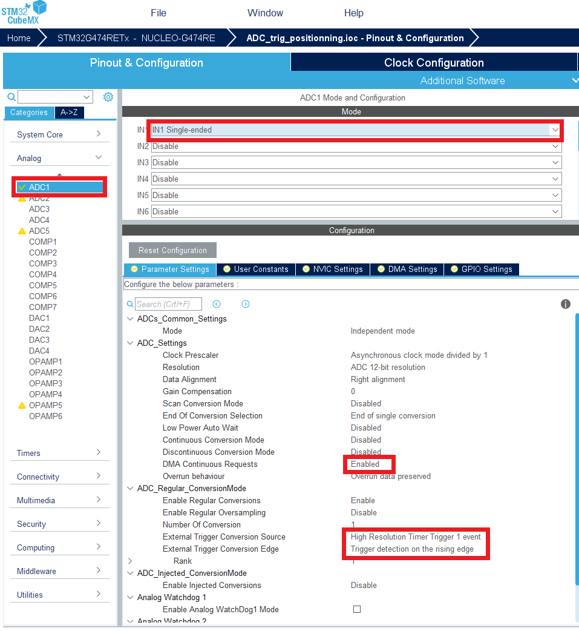Select DAC1 in the Analog list

point(39,318)
